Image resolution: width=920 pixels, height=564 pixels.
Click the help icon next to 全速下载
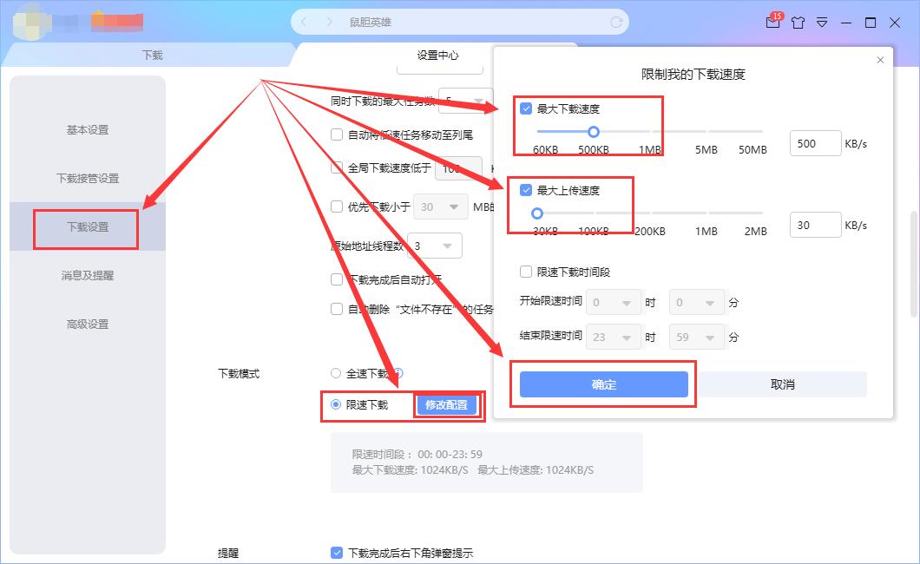(x=400, y=372)
